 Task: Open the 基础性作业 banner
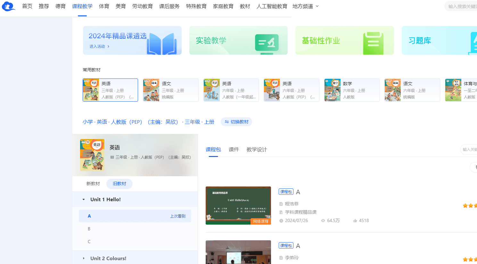point(345,40)
